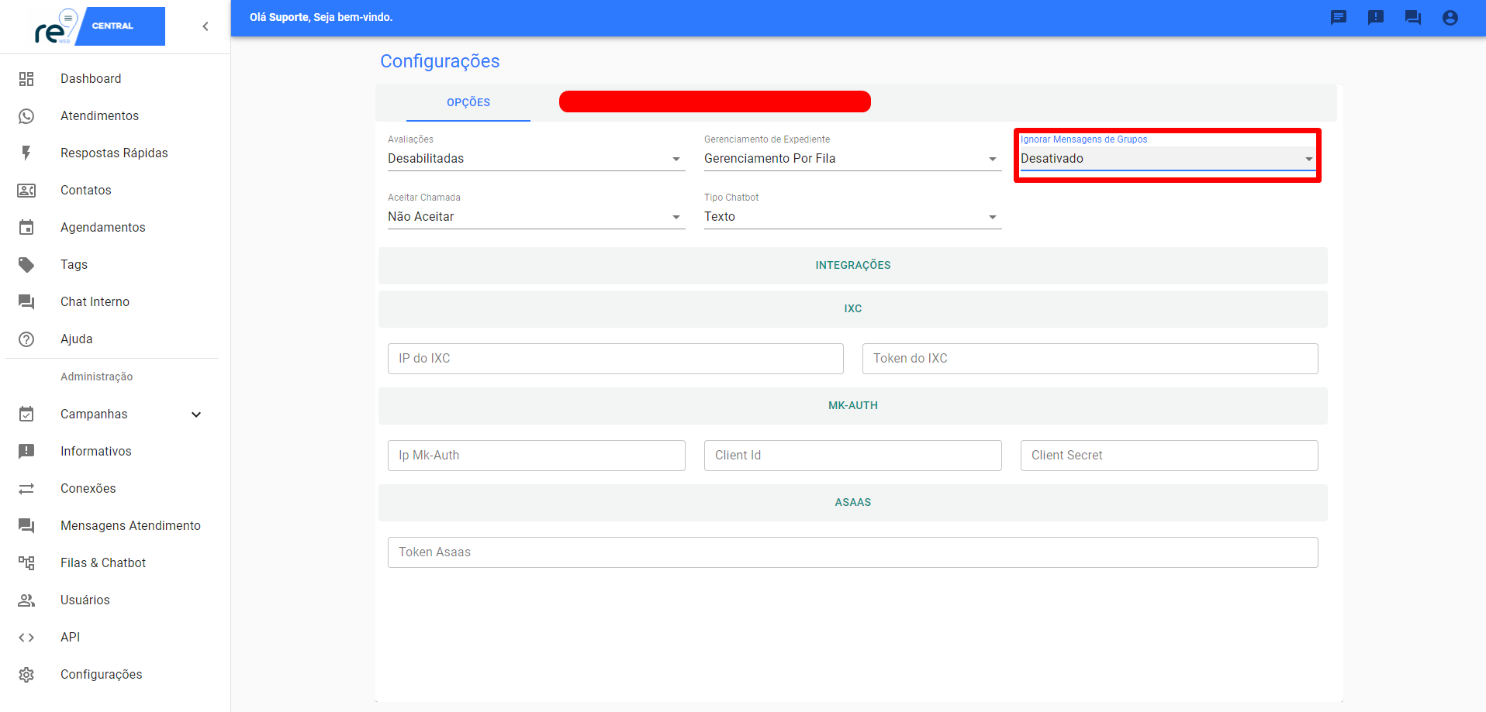Click the WhatsApp Atendimentos icon
This screenshot has height=712, width=1486.
click(26, 116)
